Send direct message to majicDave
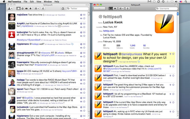Image resolution: width=190 pixels, height=119 pixels. [84, 15]
